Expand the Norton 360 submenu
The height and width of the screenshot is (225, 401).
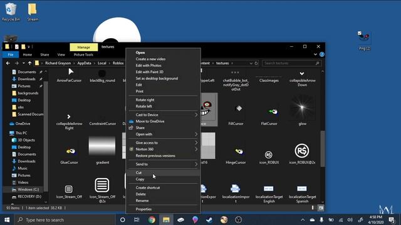pos(163,149)
